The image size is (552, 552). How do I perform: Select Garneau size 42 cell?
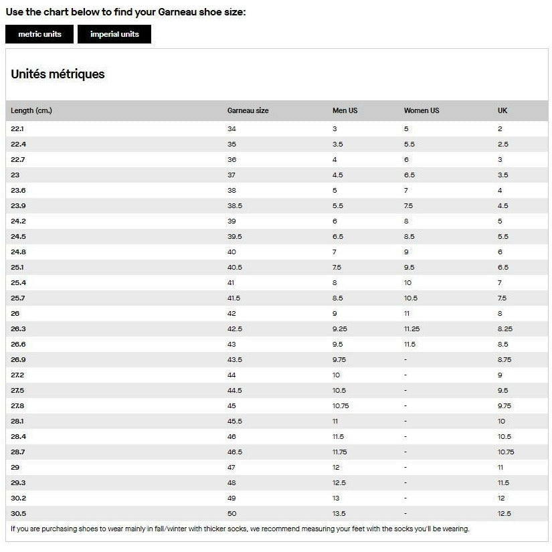[232, 313]
